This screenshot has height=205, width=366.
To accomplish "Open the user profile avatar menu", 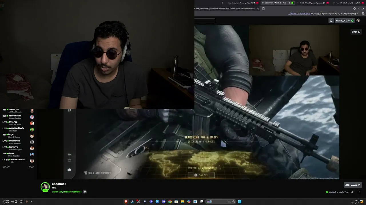I will pos(358,20).
